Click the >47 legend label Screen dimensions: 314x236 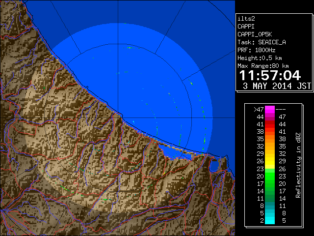click(x=259, y=109)
